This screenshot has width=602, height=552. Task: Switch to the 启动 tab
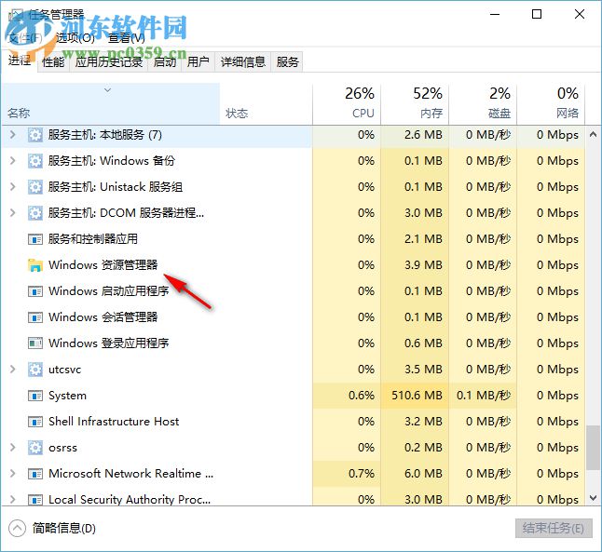pos(165,62)
